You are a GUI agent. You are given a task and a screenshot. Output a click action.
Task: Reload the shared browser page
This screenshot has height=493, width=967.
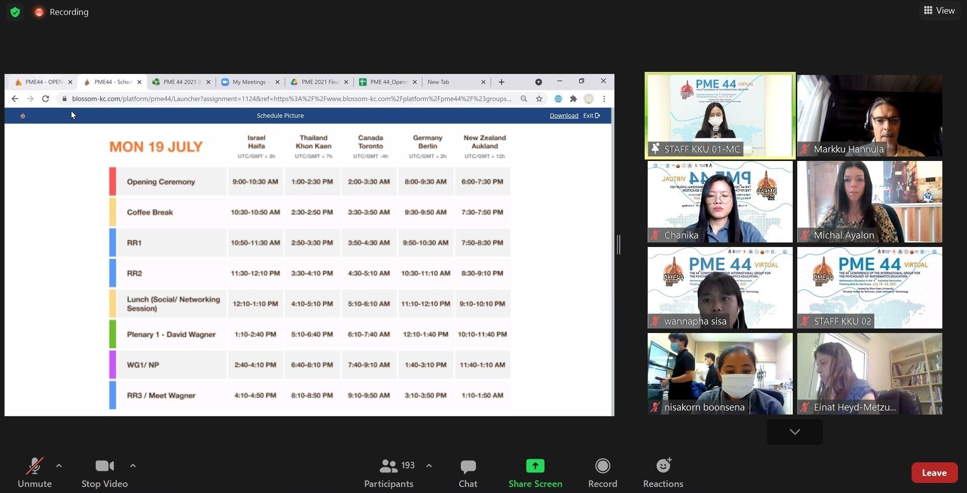click(45, 99)
